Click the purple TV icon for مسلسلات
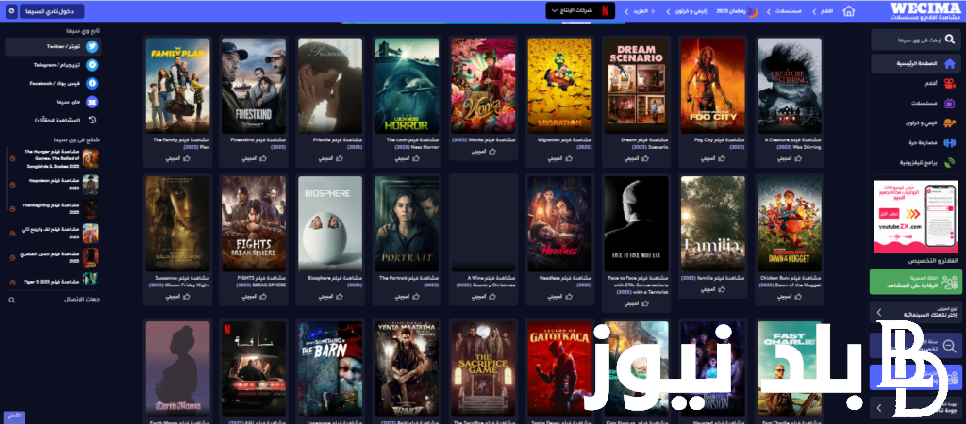966x424 pixels. click(949, 103)
